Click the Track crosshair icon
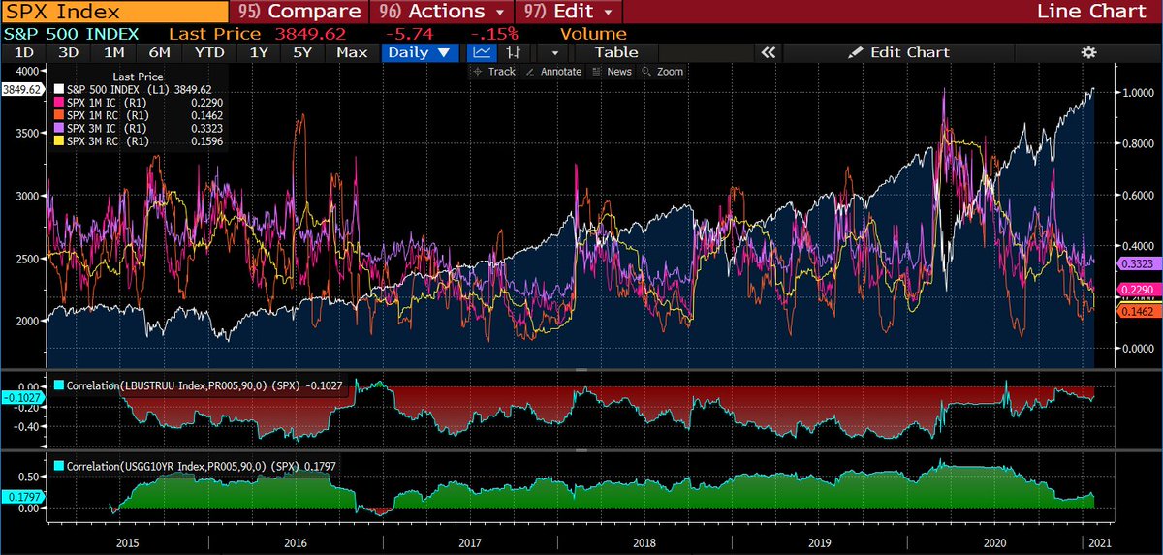The height and width of the screenshot is (555, 1163). (478, 72)
